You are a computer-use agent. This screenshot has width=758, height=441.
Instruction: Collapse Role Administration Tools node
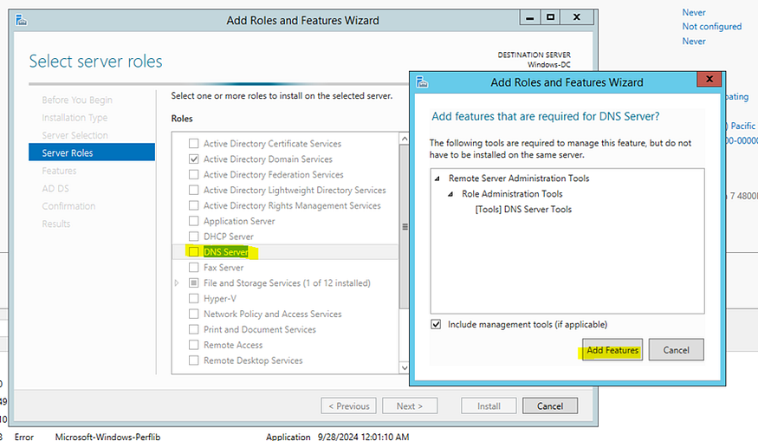(450, 194)
